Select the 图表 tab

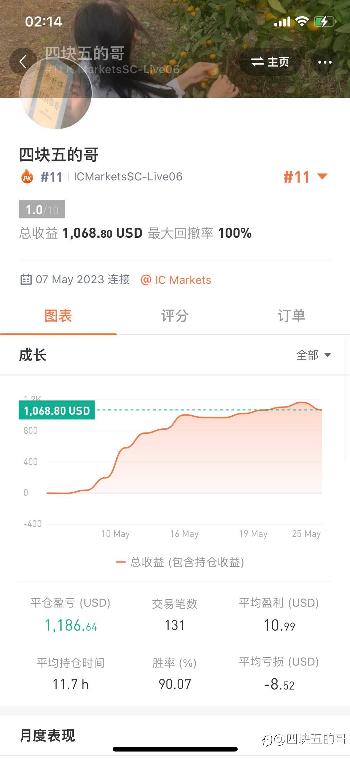coord(58,316)
